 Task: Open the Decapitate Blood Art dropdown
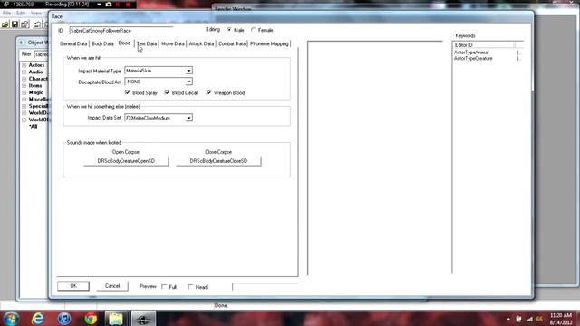[189, 81]
